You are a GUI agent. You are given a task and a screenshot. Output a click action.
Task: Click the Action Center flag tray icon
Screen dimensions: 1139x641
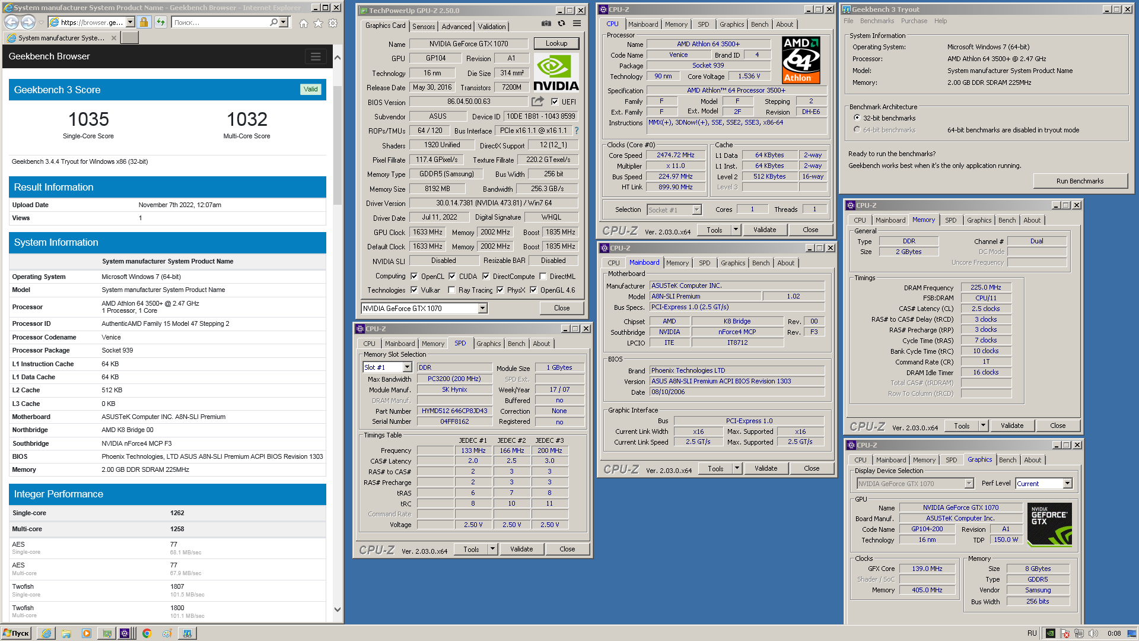[x=1065, y=633]
